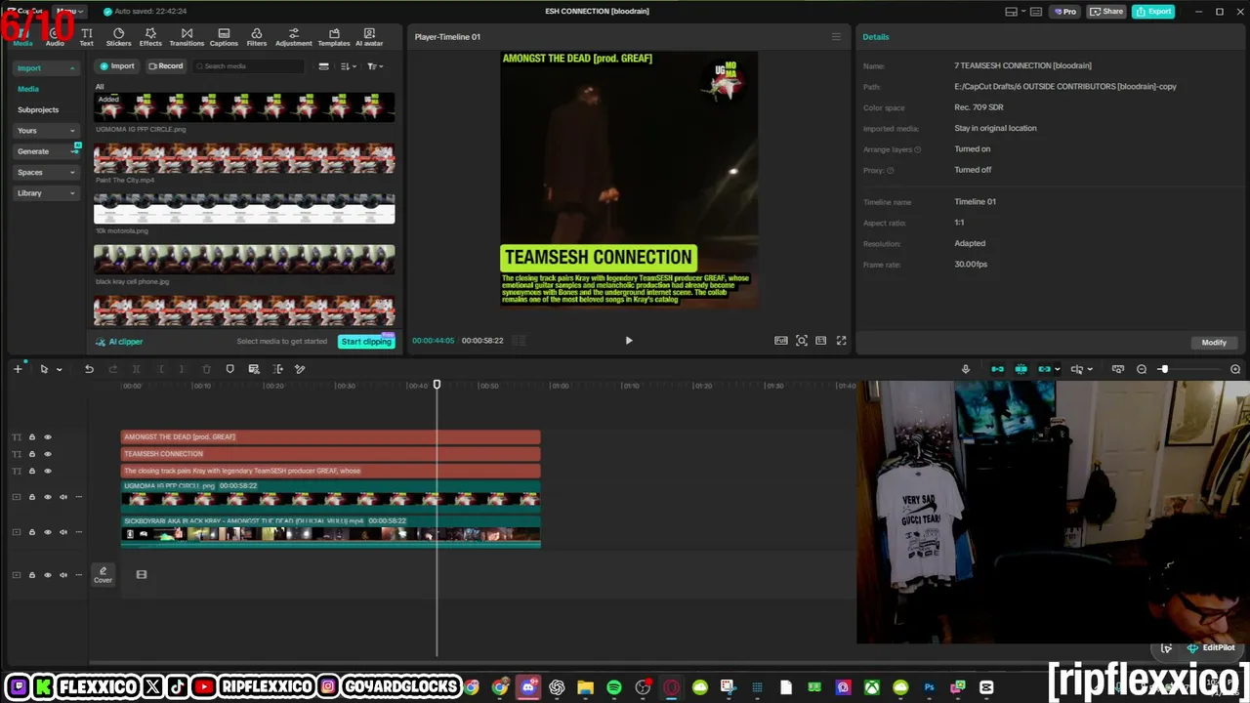Click the Search media input field
The width and height of the screenshot is (1250, 703).
(249, 66)
